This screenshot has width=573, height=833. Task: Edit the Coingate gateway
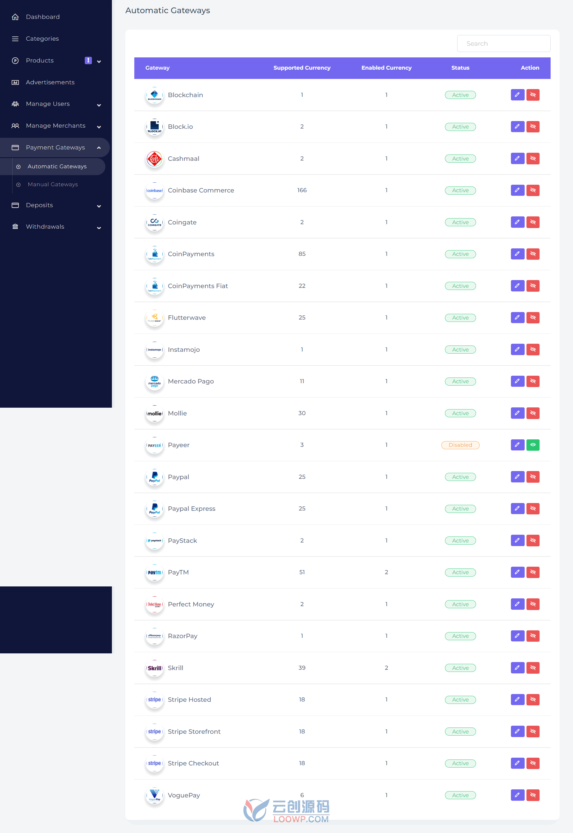517,222
